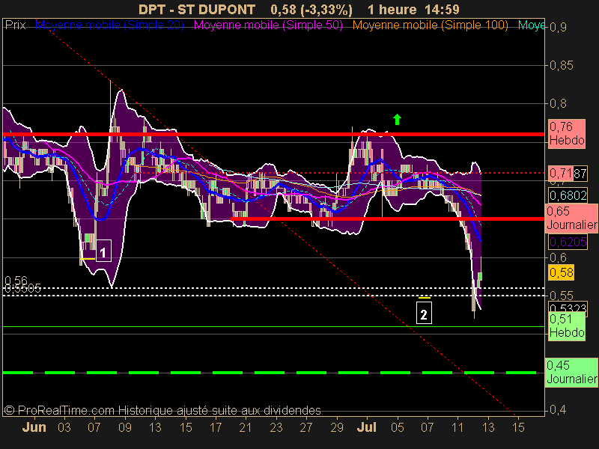Click the "0,9" price axis value

point(558,28)
